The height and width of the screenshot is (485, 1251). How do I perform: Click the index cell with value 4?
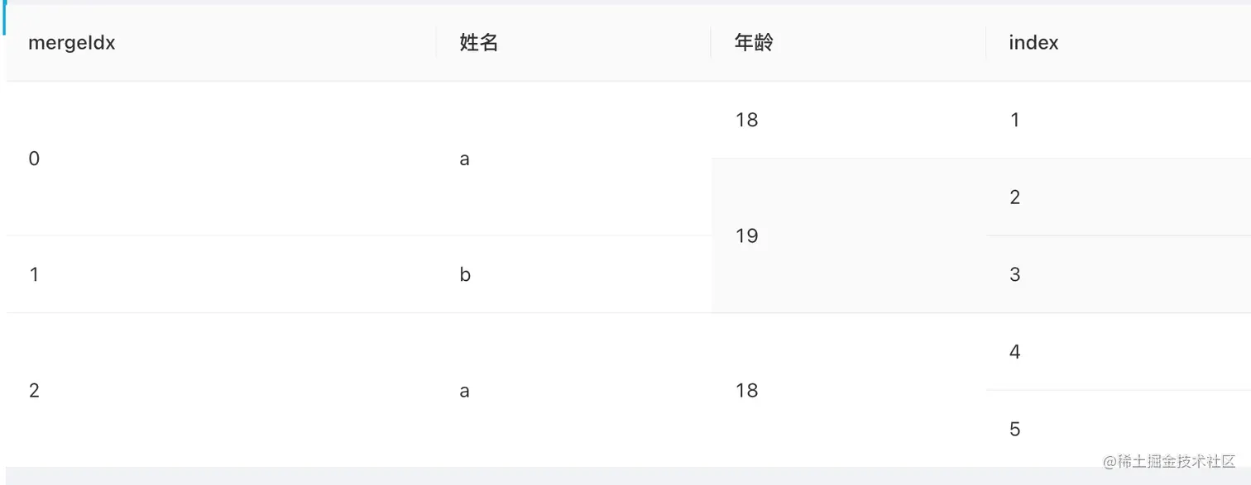click(x=1119, y=351)
